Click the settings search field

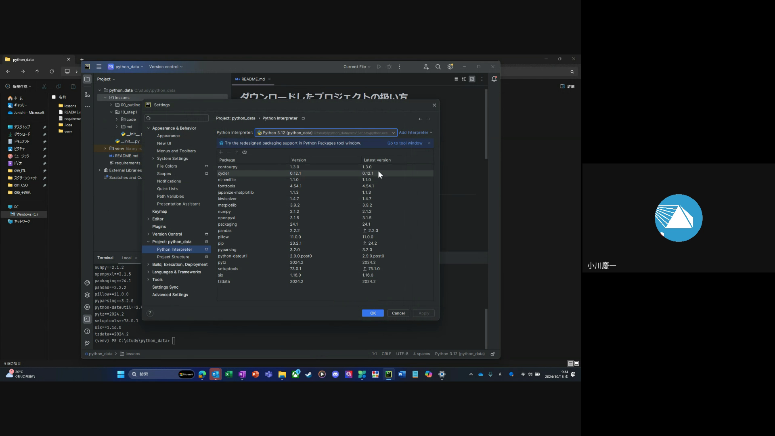tap(179, 118)
